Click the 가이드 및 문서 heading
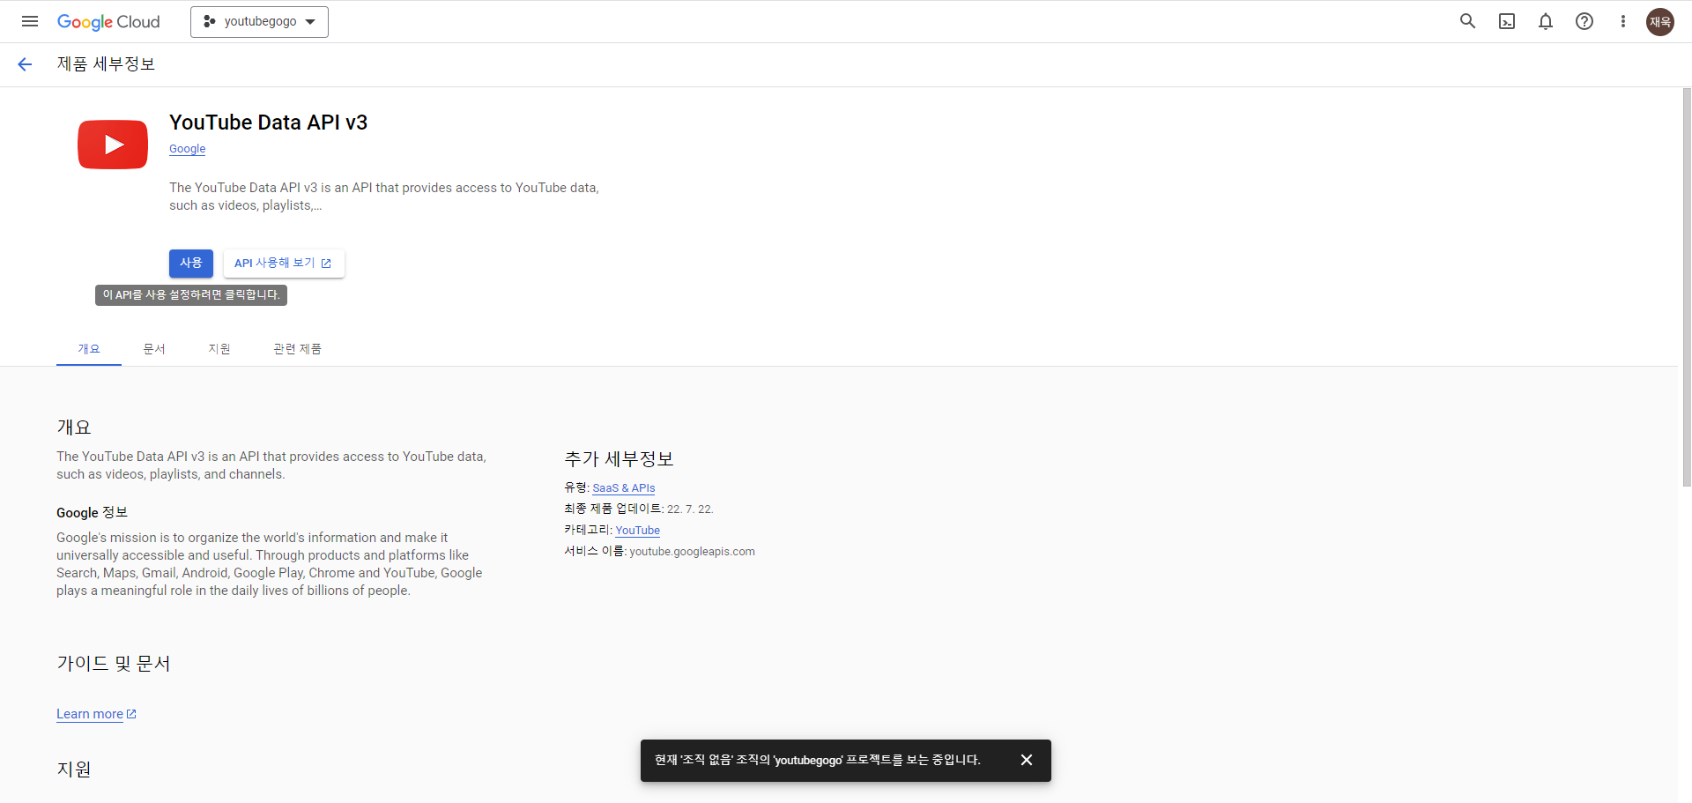1692x803 pixels. [114, 664]
